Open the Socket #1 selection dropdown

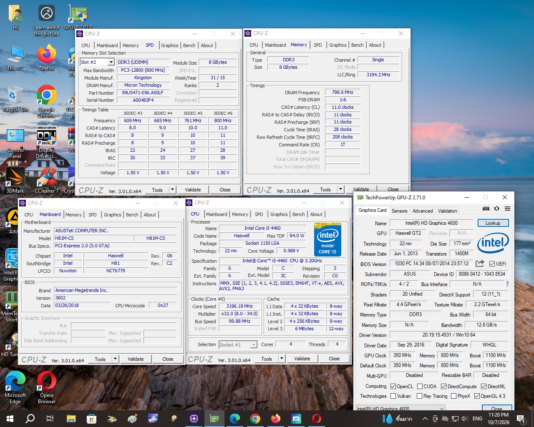[254, 345]
